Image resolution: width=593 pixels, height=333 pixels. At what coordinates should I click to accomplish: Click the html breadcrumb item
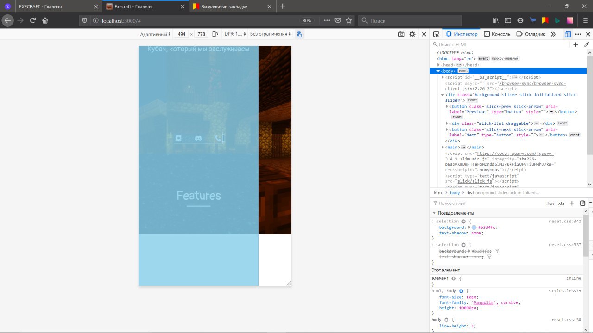[x=438, y=193]
